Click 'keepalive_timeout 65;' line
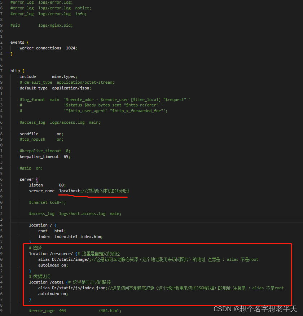303x316 pixels. pyautogui.click(x=45, y=157)
